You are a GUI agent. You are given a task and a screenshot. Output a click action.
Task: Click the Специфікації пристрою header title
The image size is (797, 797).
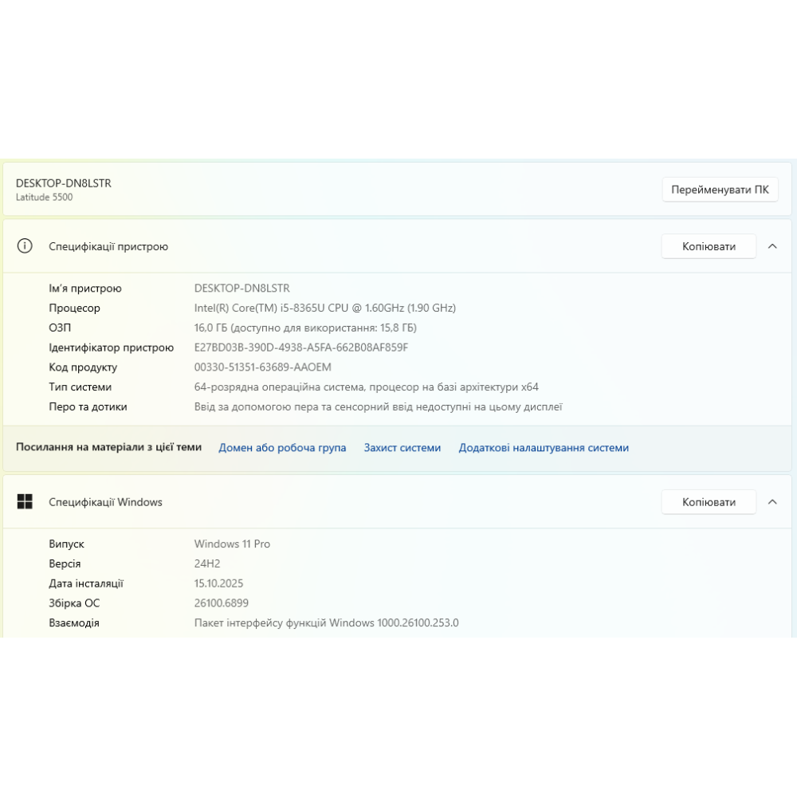108,246
